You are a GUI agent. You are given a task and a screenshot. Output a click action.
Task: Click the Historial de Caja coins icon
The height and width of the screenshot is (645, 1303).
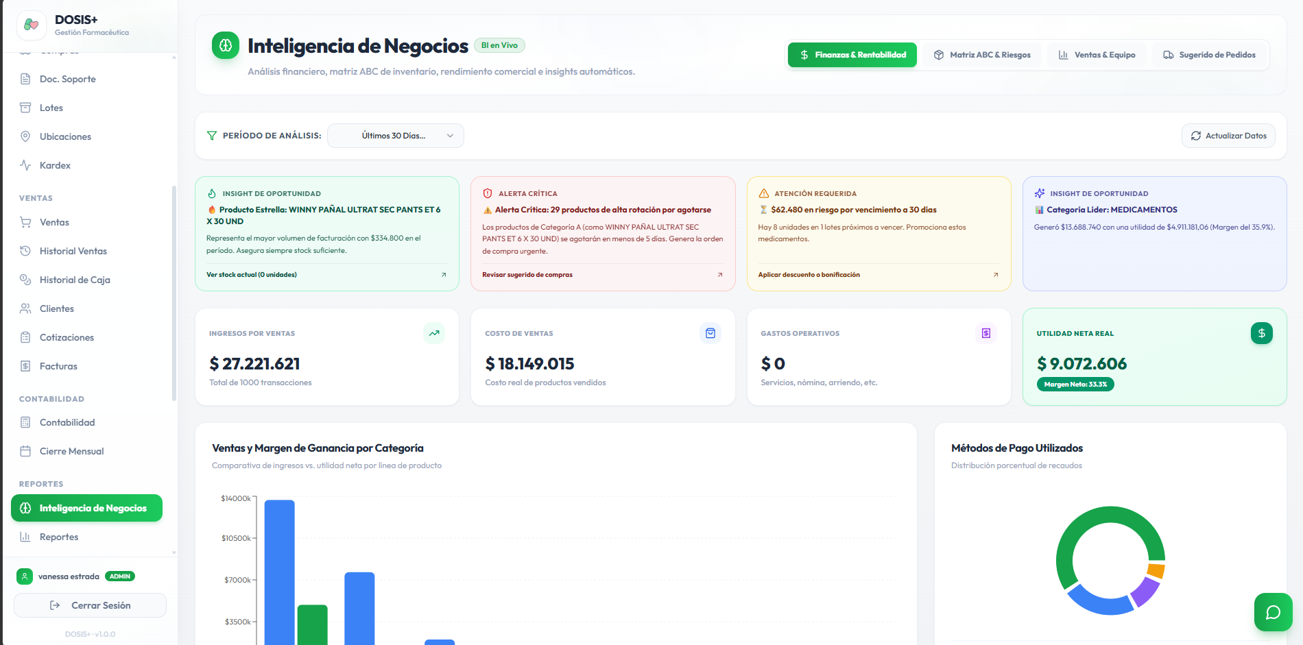pyautogui.click(x=25, y=280)
